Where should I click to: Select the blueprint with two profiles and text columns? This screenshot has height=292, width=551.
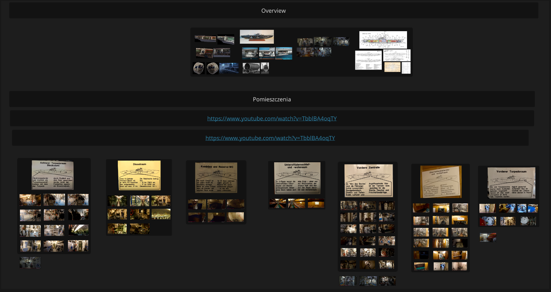[368, 60]
